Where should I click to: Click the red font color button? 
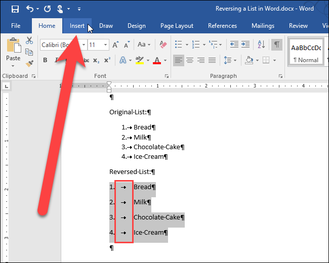pos(156,61)
